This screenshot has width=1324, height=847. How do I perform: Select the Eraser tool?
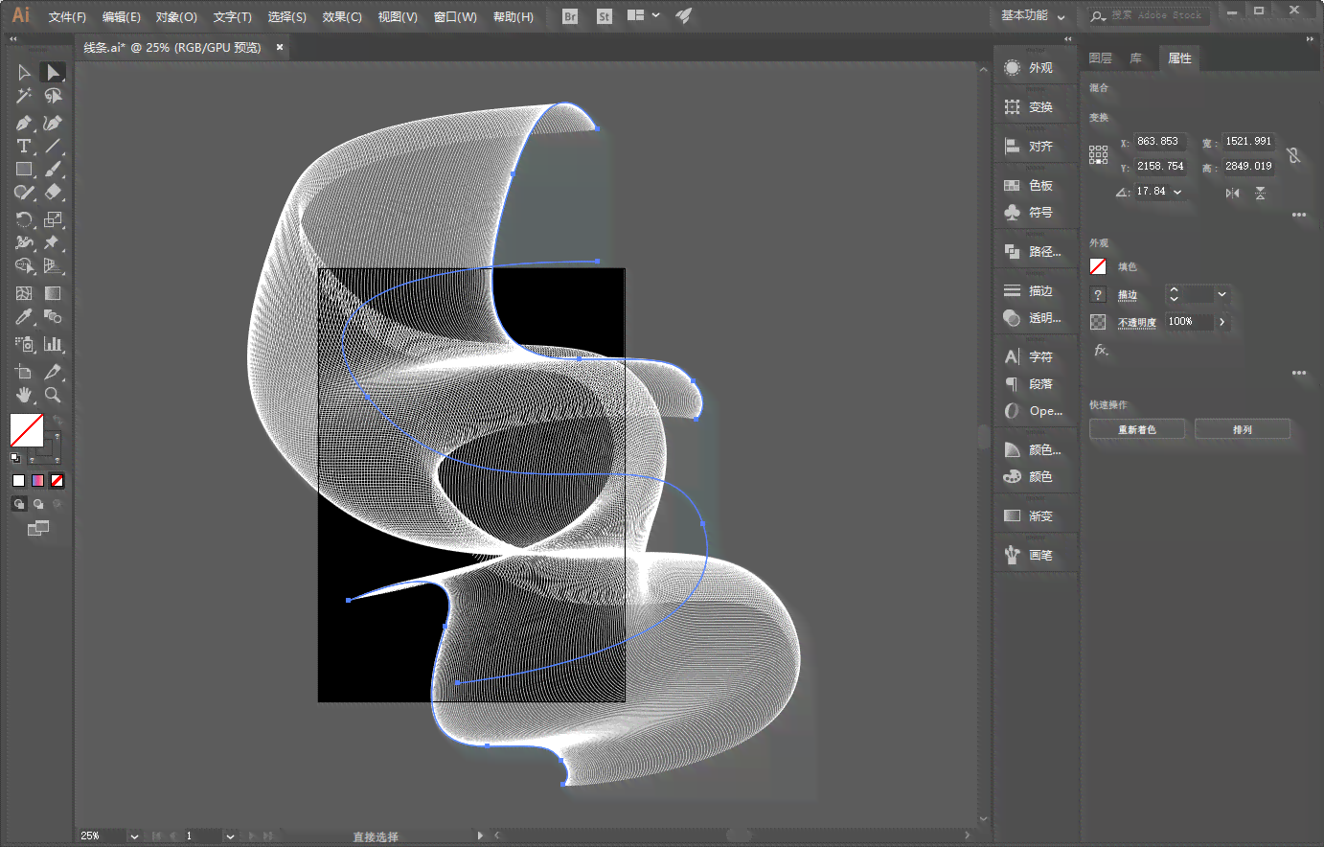[54, 192]
